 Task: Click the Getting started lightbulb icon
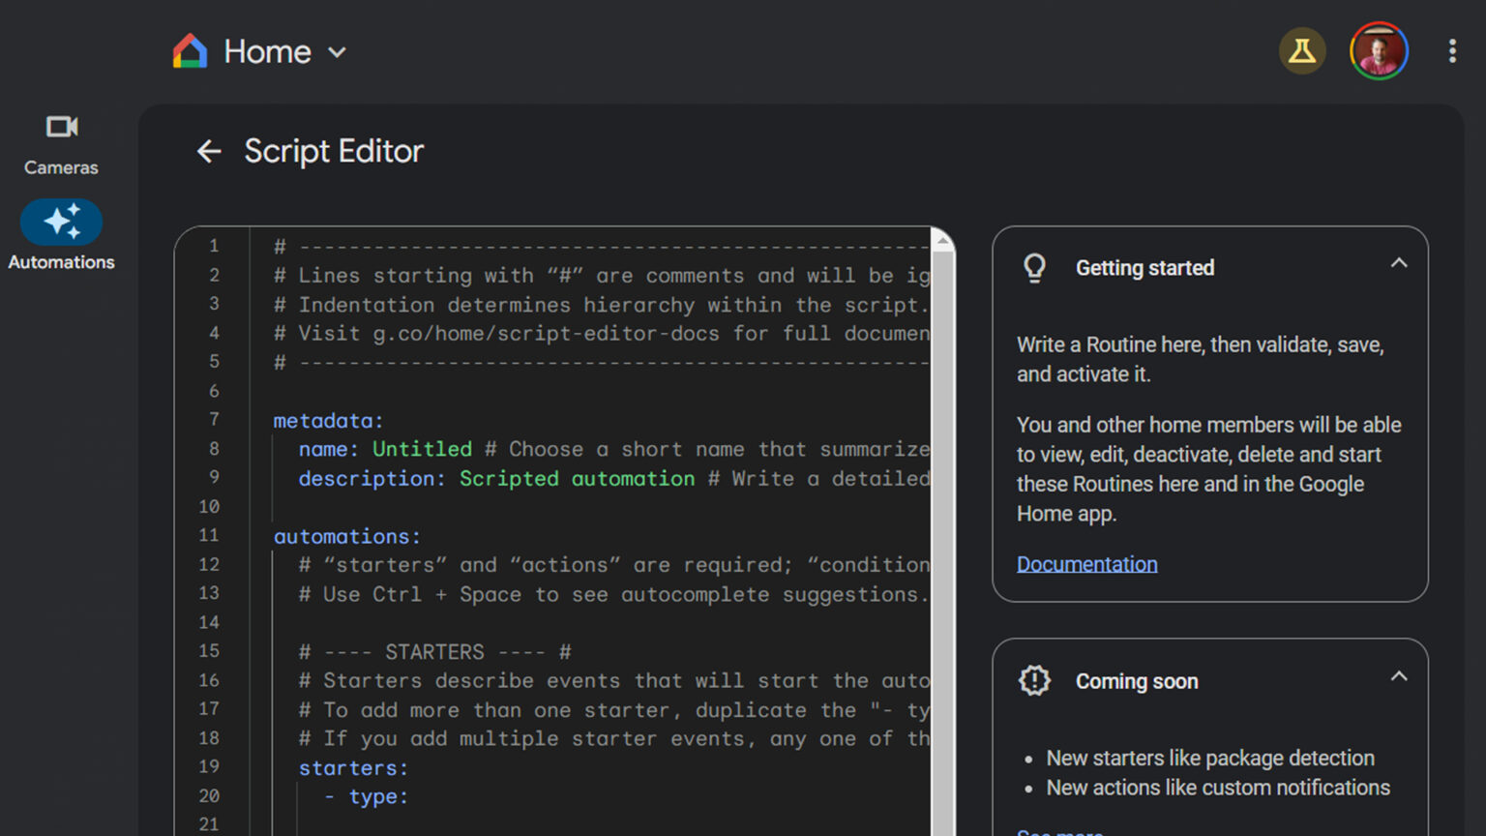click(x=1034, y=268)
